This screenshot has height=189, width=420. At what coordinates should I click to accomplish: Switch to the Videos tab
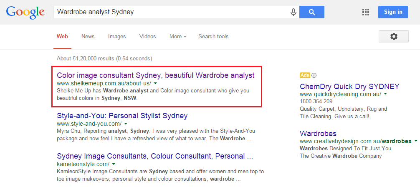coord(148,37)
